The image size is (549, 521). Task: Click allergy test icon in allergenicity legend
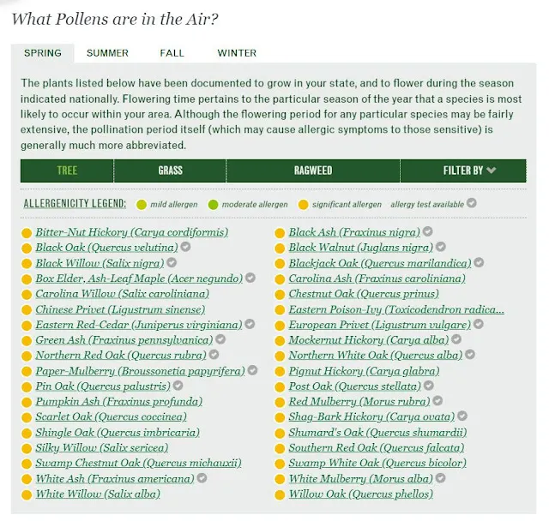(x=472, y=204)
